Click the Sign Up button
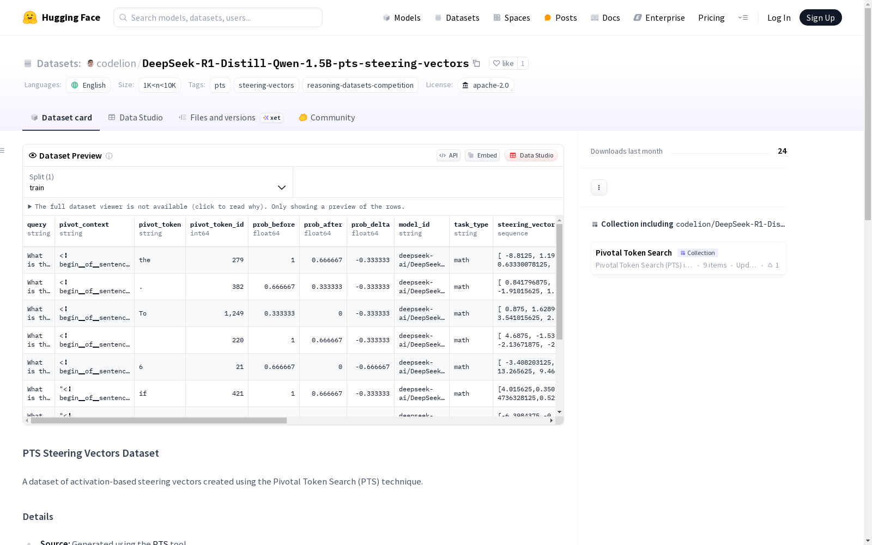This screenshot has height=545, width=872. (820, 17)
